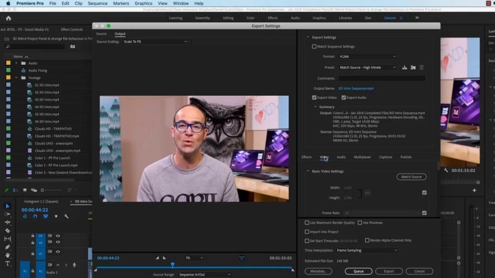Check Set Start Timecode
Image resolution: width=495 pixels, height=278 pixels.
pos(307,241)
